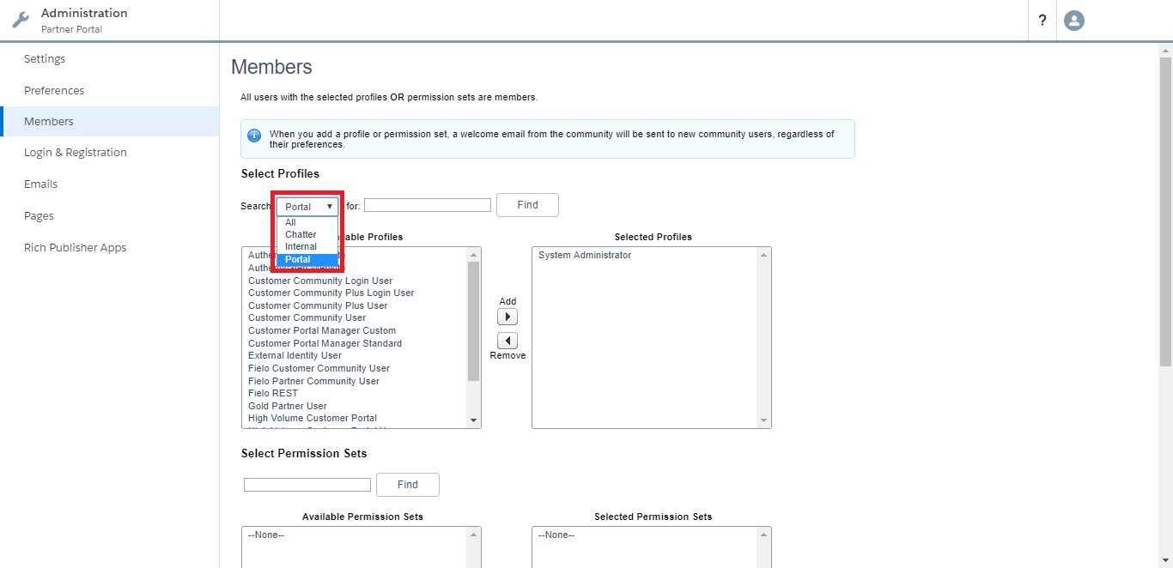Click Available Permission Sets scrollbar up arrow

[x=473, y=535]
